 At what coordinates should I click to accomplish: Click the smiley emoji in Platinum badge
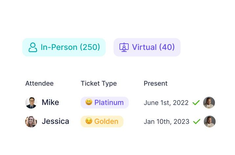pyautogui.click(x=89, y=102)
